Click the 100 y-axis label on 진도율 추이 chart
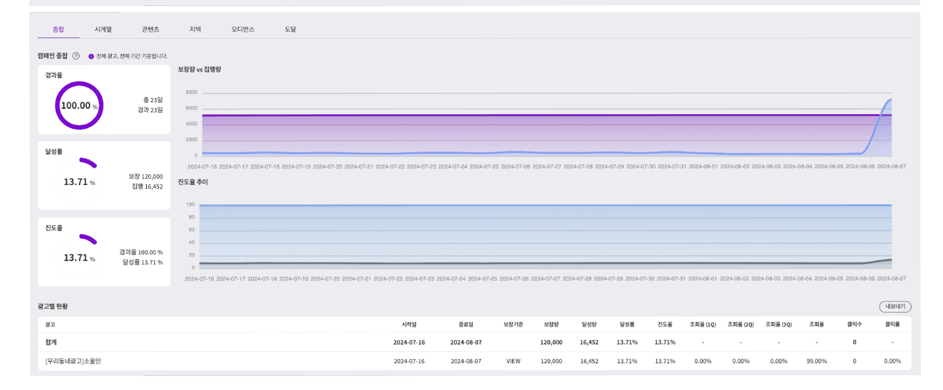 (190, 204)
